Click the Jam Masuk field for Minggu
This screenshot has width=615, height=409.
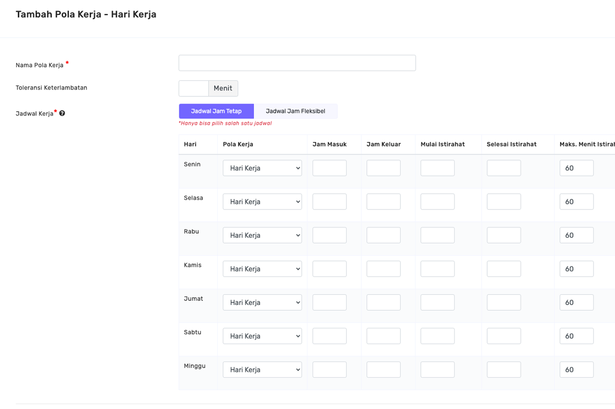(329, 369)
